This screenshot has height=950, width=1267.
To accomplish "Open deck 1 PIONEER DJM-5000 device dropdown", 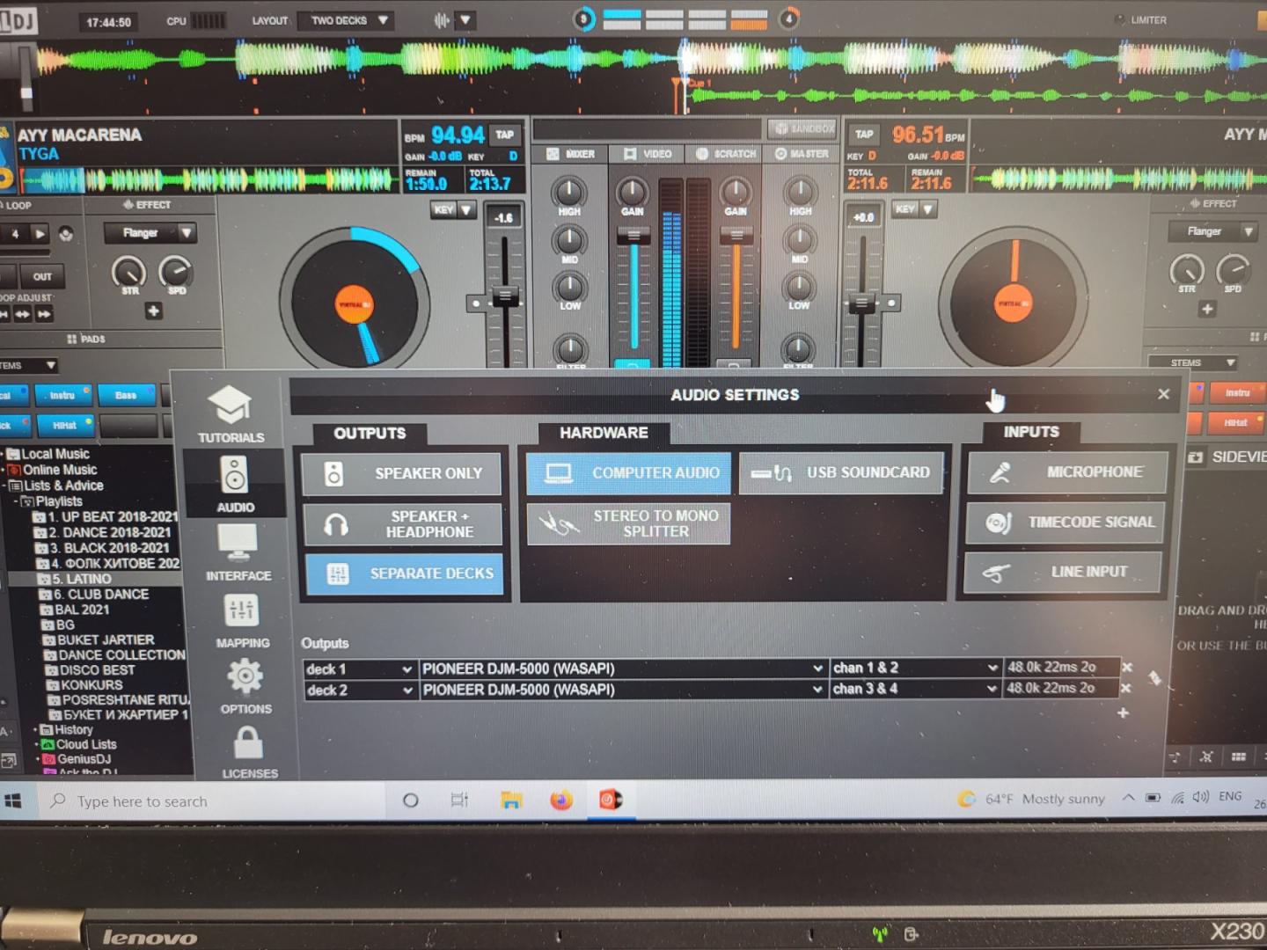I will pyautogui.click(x=623, y=669).
